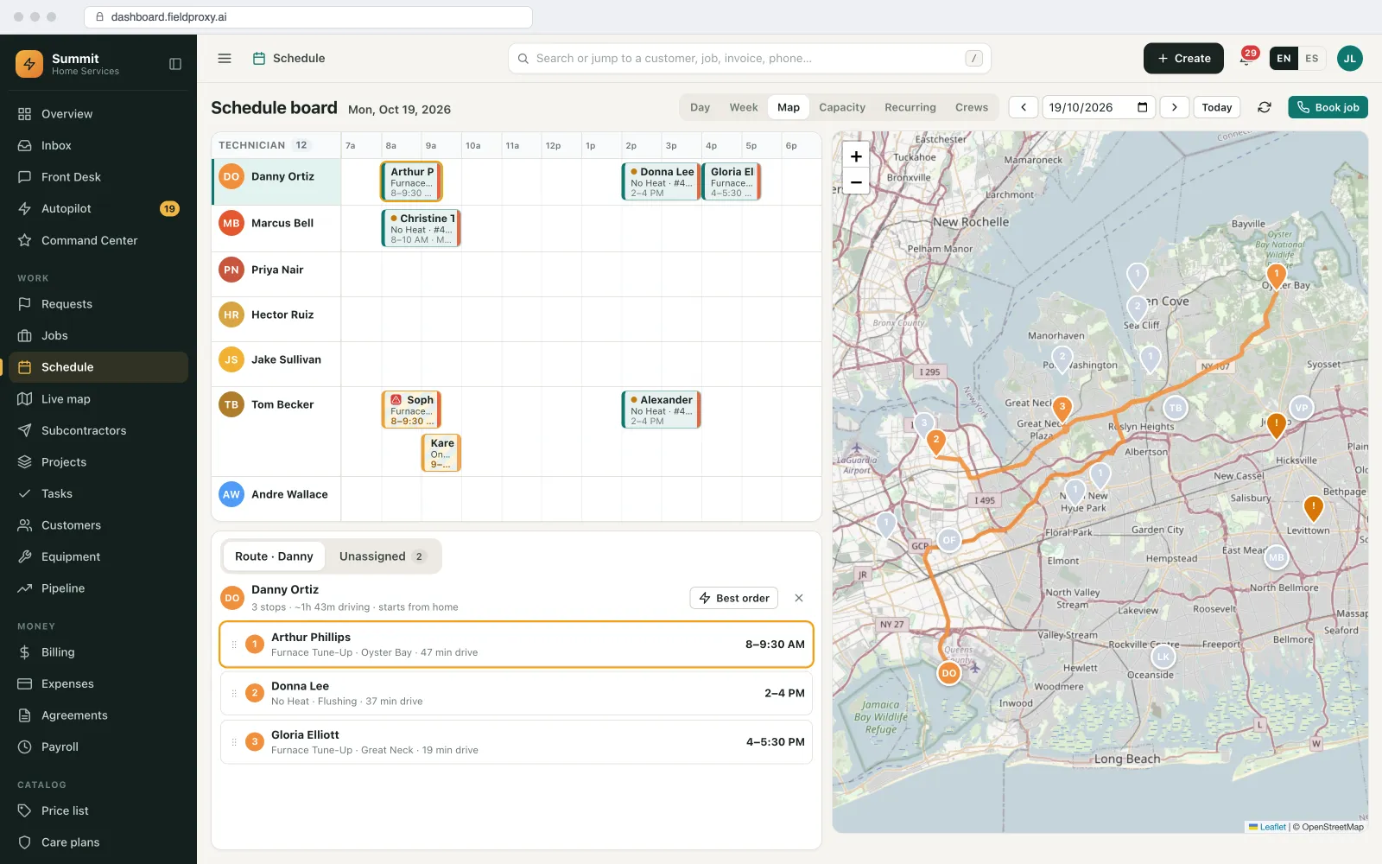The height and width of the screenshot is (864, 1382).
Task: Open Billing in Money section
Action: coord(98,652)
